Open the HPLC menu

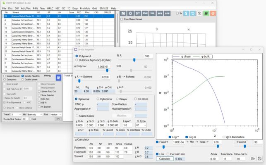pos(50,8)
